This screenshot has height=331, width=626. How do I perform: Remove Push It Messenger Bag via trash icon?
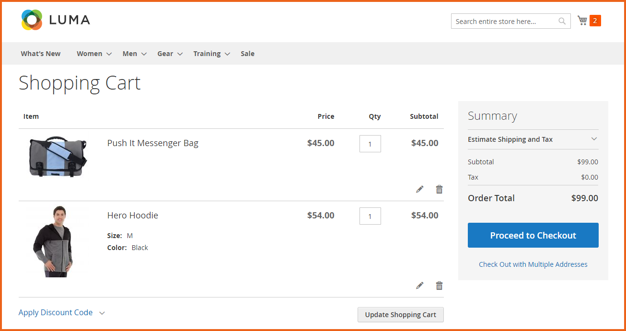coord(439,189)
